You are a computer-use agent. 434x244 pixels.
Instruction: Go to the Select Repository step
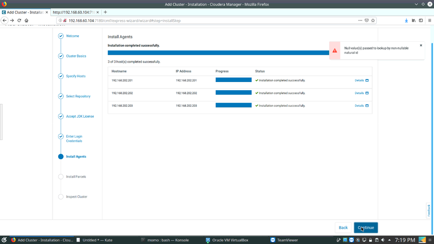tap(78, 96)
